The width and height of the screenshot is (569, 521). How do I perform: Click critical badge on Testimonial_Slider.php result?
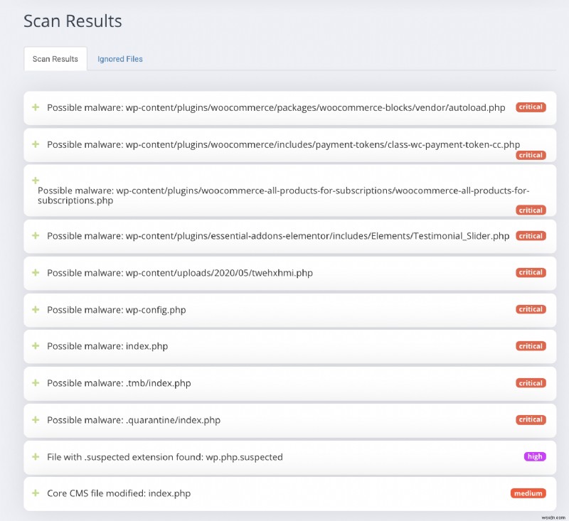(531, 235)
